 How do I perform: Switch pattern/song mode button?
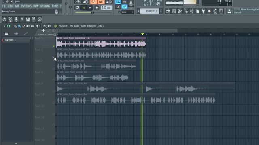77,8
